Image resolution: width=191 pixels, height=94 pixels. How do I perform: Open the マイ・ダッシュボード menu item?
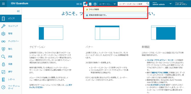(x=11, y=87)
